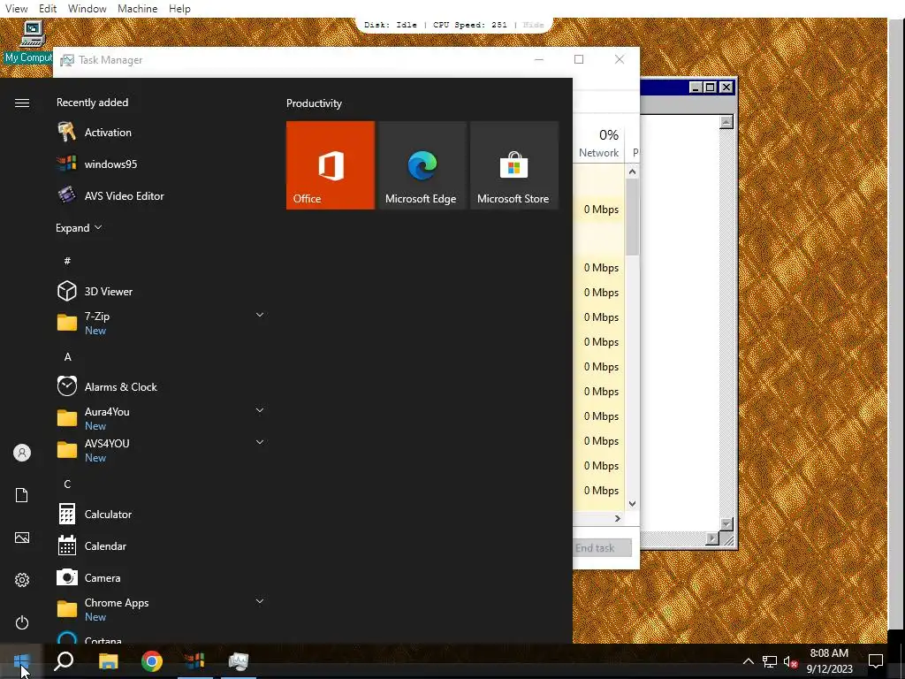Open the Office tile
The width and height of the screenshot is (905, 679).
pyautogui.click(x=331, y=165)
